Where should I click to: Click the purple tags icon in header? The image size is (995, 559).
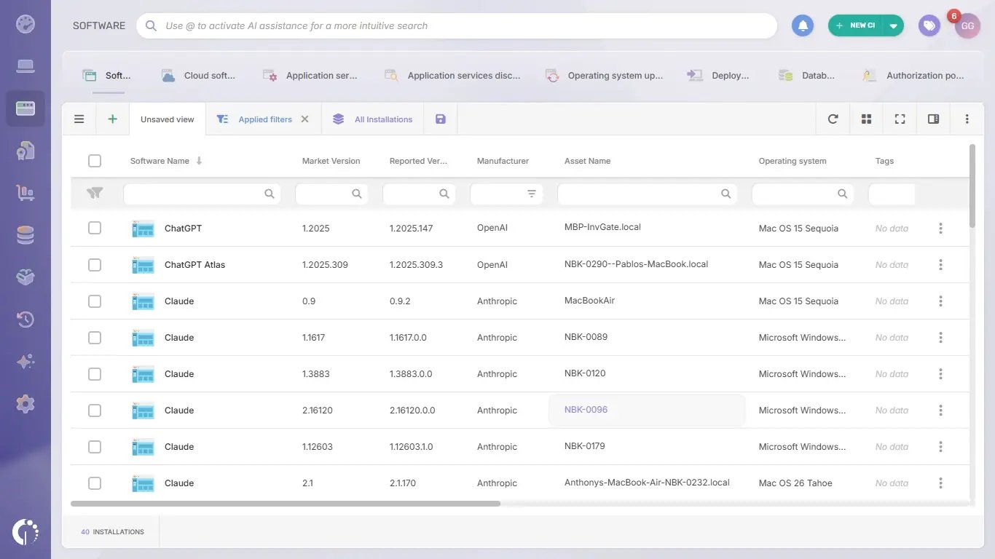click(x=929, y=25)
